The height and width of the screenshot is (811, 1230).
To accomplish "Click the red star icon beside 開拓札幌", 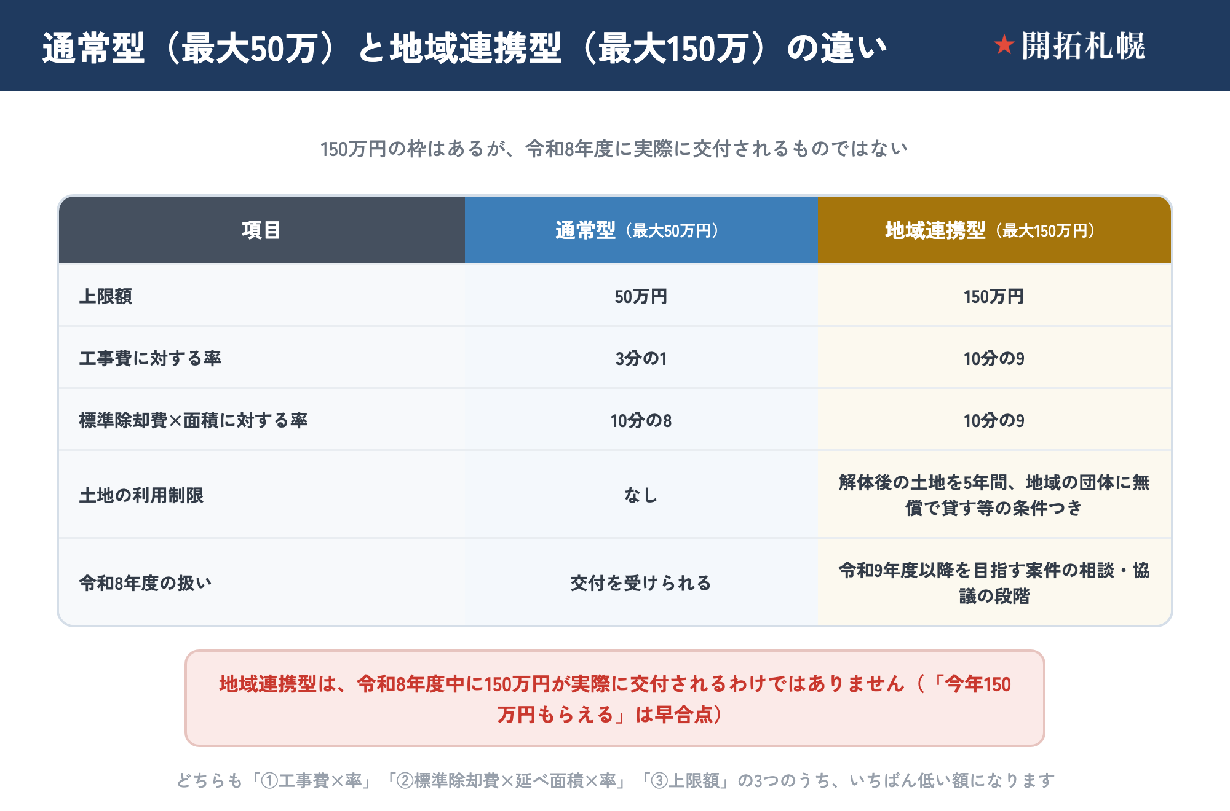I will (x=1004, y=45).
